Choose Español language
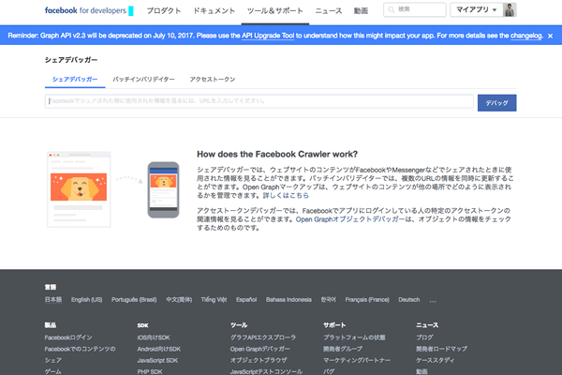Screen dimensions: 562x375 pos(246,300)
